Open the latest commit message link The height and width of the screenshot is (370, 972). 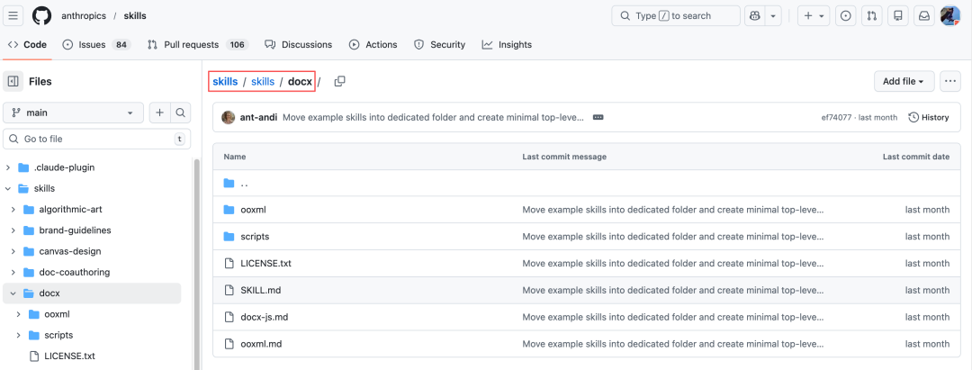tap(433, 117)
